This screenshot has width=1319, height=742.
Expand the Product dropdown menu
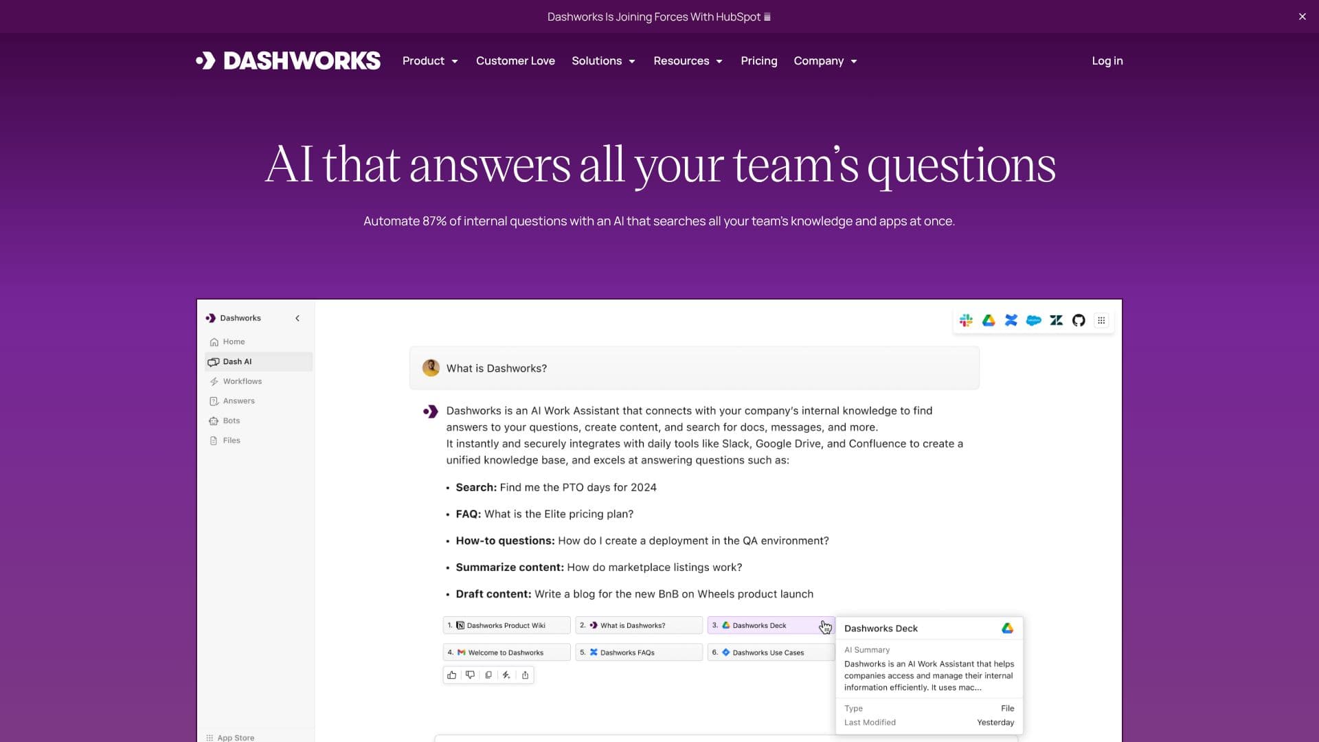(430, 60)
